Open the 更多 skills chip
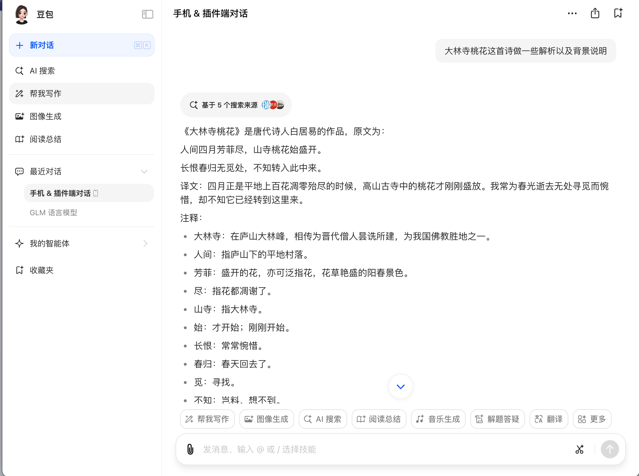Image resolution: width=639 pixels, height=476 pixels. pos(592,419)
